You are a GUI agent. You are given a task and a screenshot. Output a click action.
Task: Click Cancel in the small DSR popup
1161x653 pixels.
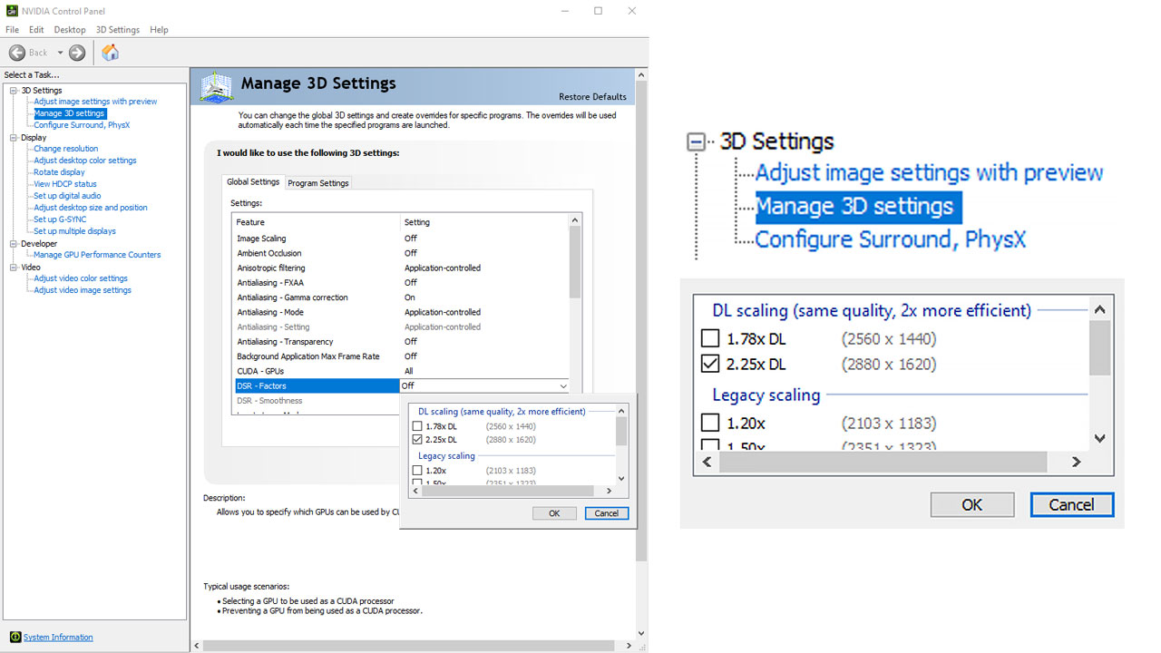click(x=606, y=513)
